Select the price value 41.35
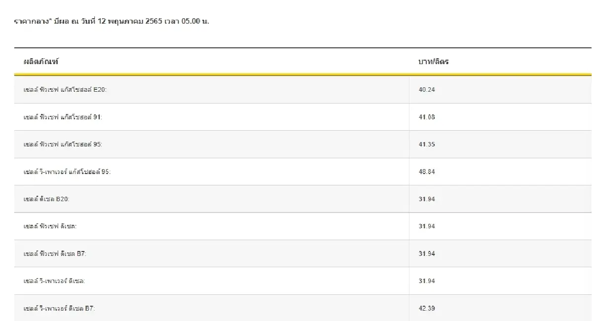 [x=427, y=144]
